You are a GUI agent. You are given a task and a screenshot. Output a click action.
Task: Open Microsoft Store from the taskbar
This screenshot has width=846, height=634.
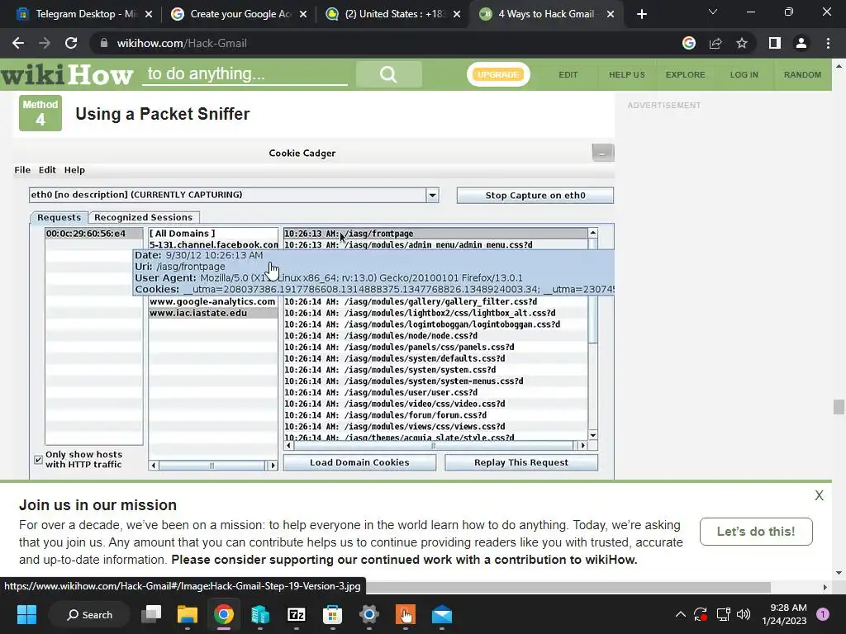pos(332,614)
